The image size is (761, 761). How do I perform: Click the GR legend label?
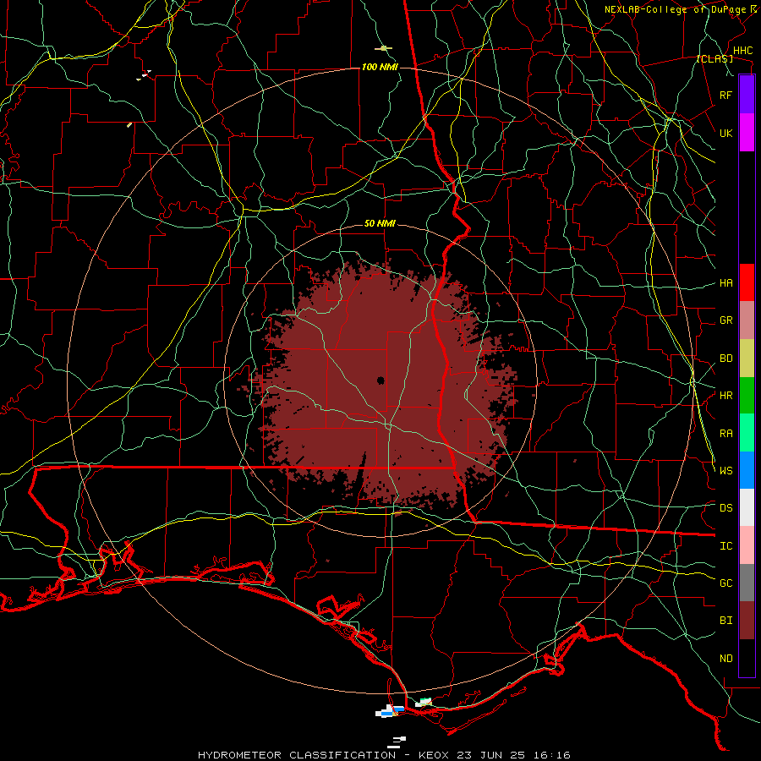pos(725,320)
